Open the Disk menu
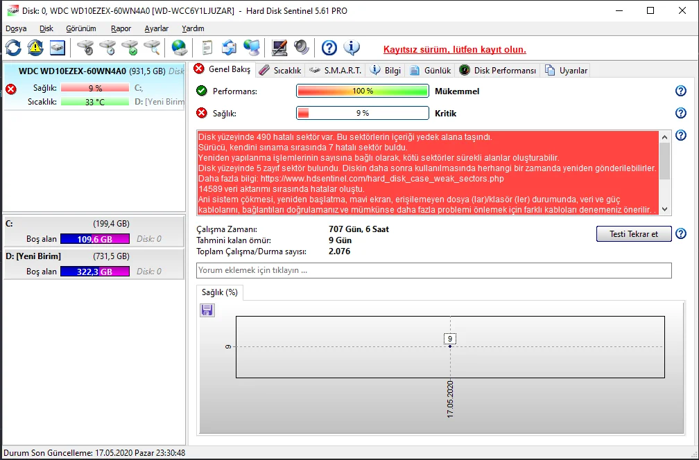Screen dimensions: 699x460 click(46, 28)
